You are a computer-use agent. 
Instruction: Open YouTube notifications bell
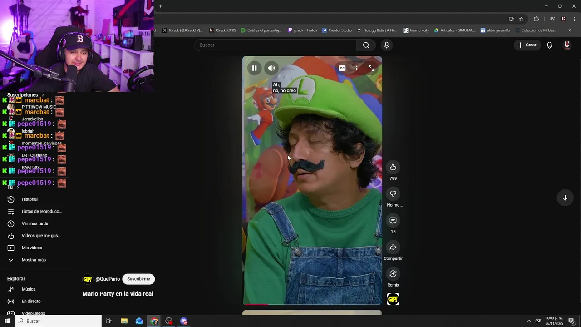click(549, 45)
